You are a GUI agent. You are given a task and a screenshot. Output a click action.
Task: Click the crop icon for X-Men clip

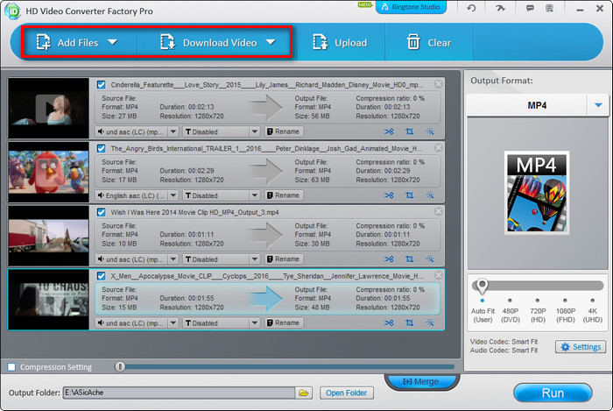(x=409, y=323)
